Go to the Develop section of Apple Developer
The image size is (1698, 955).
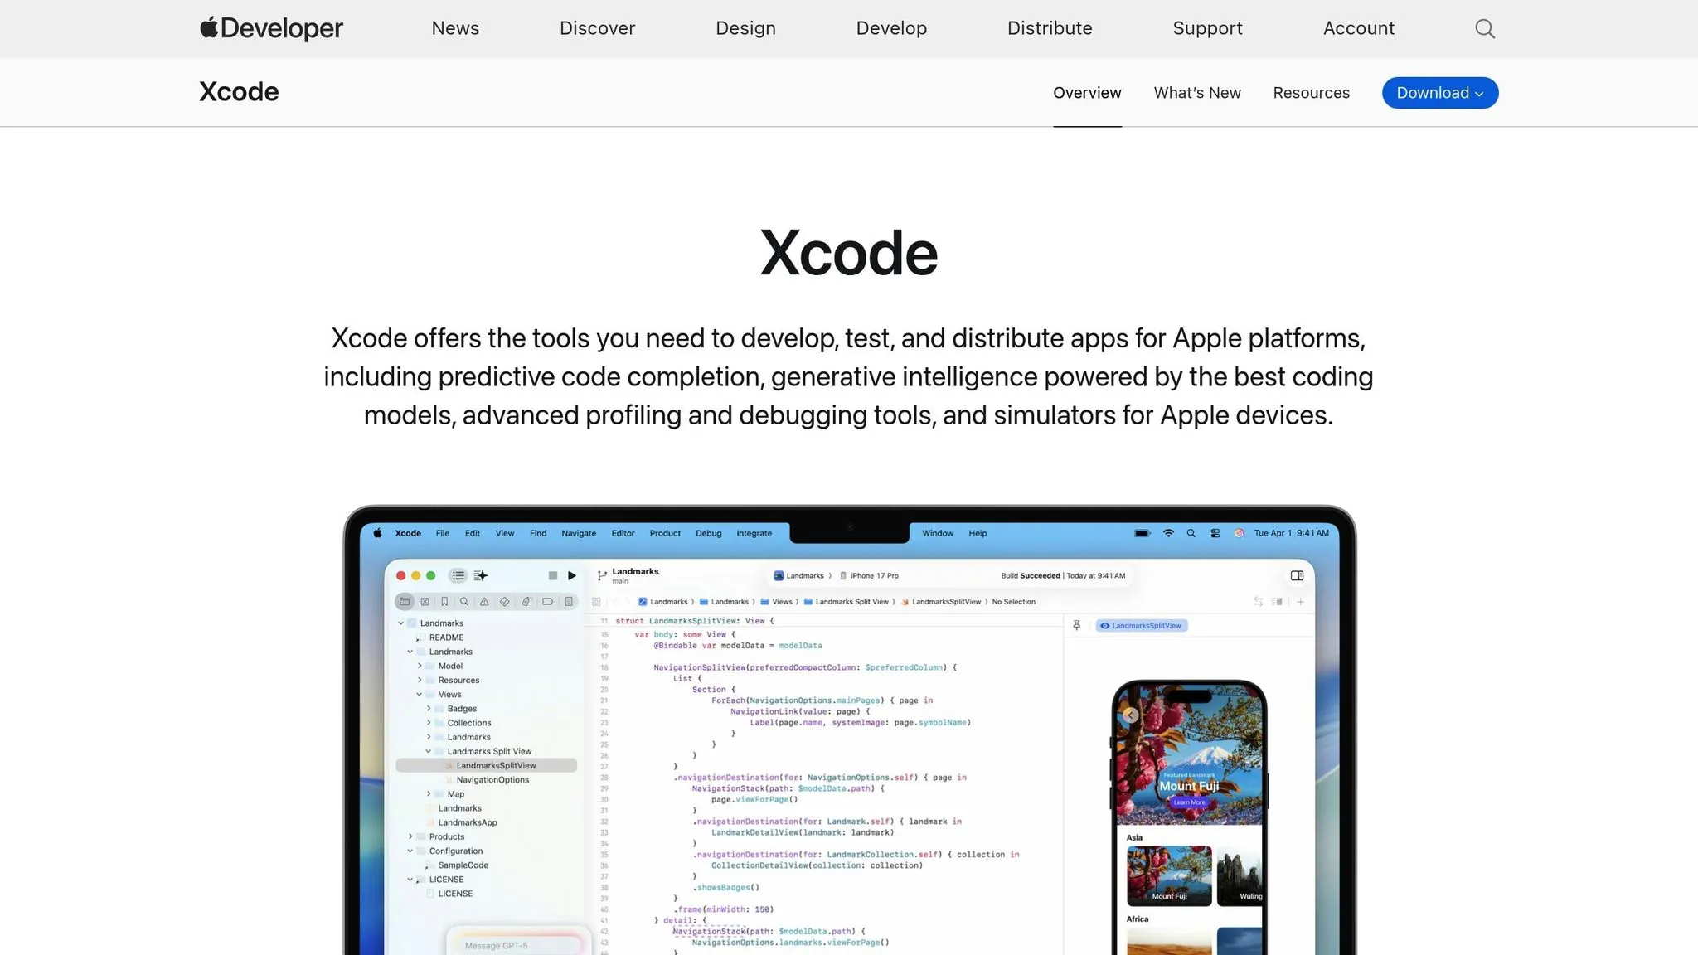pos(890,27)
